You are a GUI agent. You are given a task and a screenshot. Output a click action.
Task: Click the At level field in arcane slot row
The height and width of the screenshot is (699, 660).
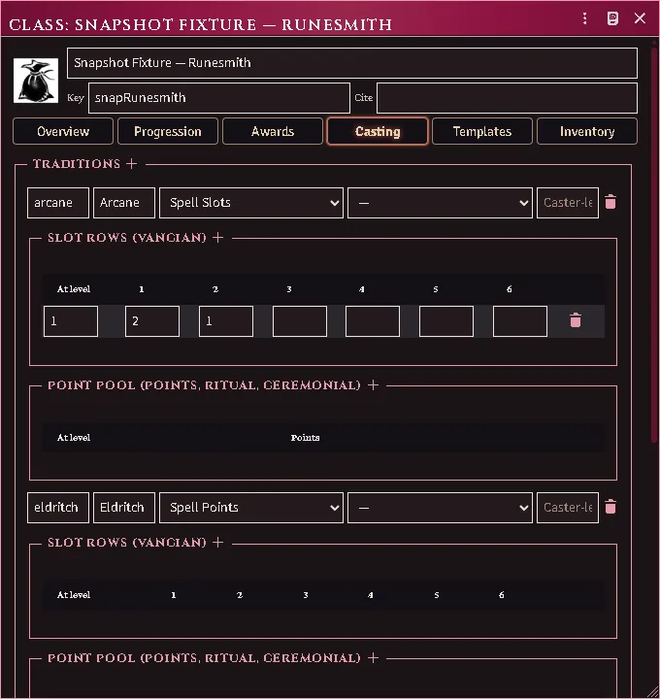(71, 321)
